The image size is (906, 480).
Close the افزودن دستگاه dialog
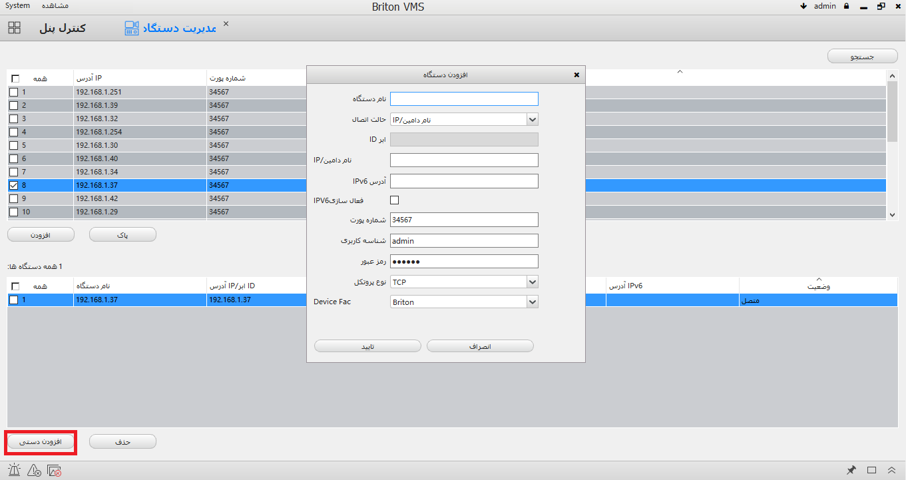click(576, 75)
